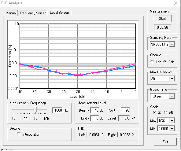The height and width of the screenshot is (151, 181).
Task: Click the 'Level [dB]' axis label
Action: [x=77, y=96]
